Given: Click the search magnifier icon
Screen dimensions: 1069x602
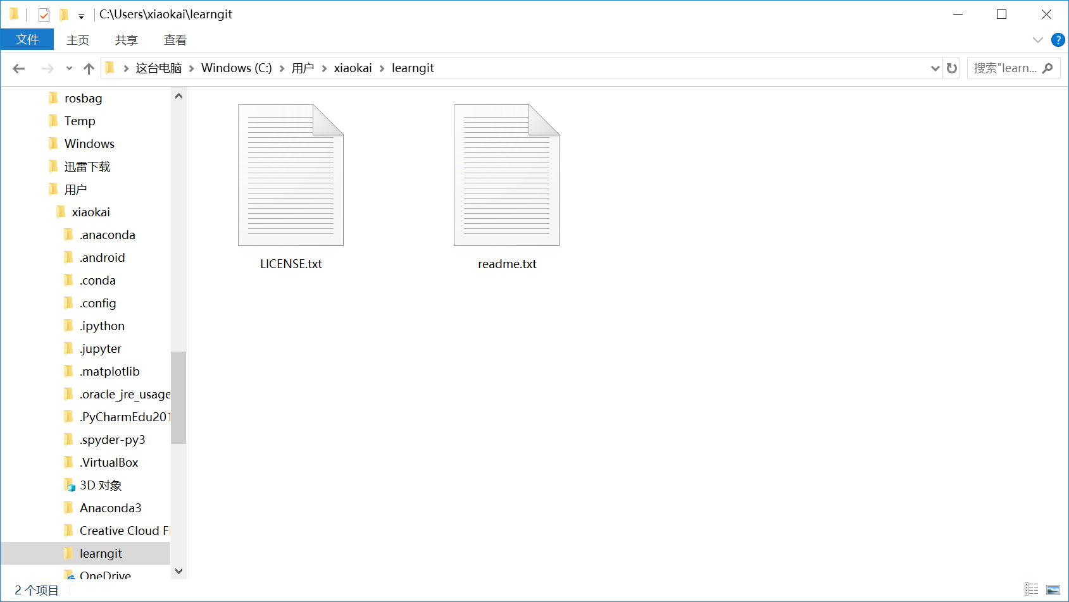Looking at the screenshot, I should click(1048, 68).
